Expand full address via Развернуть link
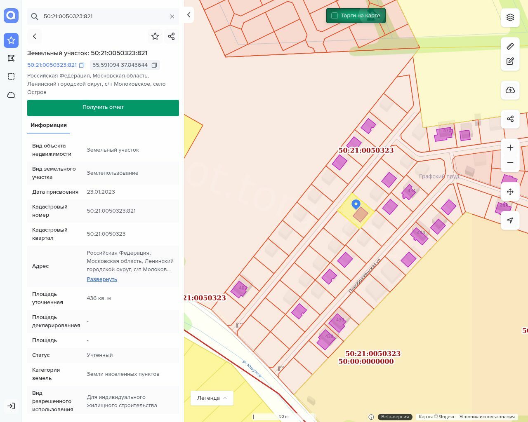528x422 pixels. [102, 279]
